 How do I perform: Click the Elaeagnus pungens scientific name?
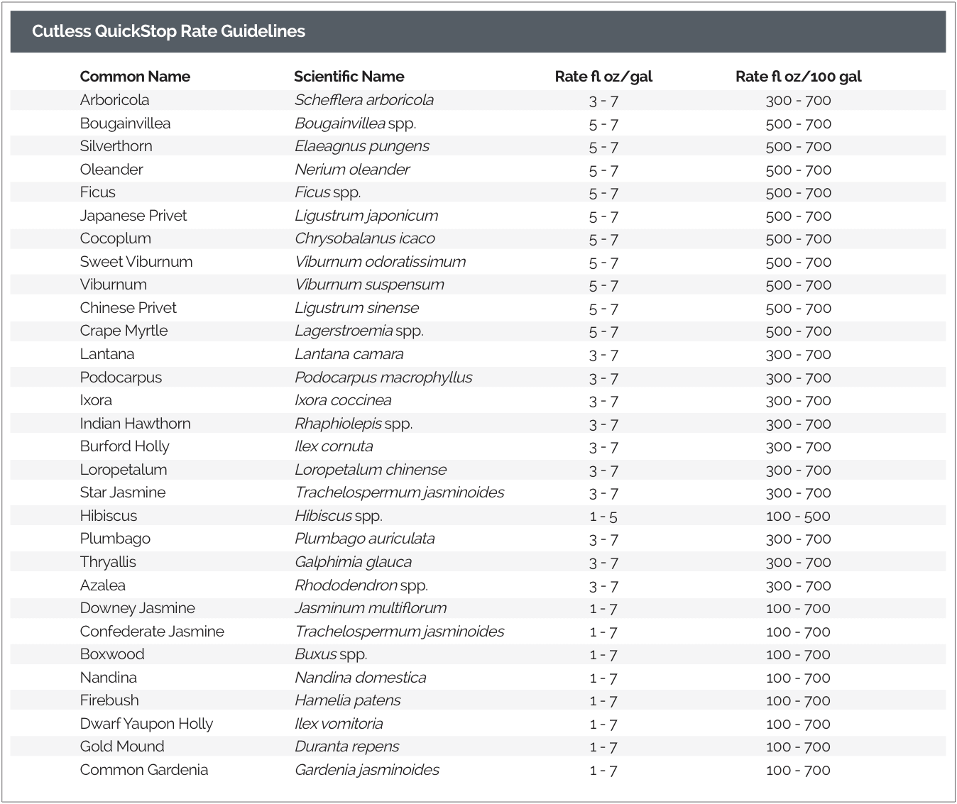(x=362, y=146)
